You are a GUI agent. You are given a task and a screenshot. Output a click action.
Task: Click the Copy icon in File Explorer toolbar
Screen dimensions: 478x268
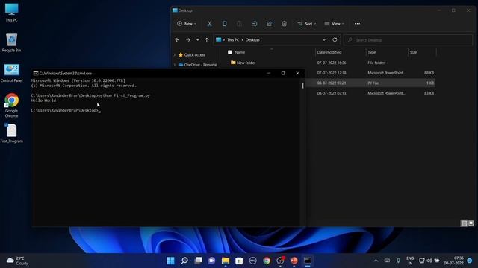(224, 24)
